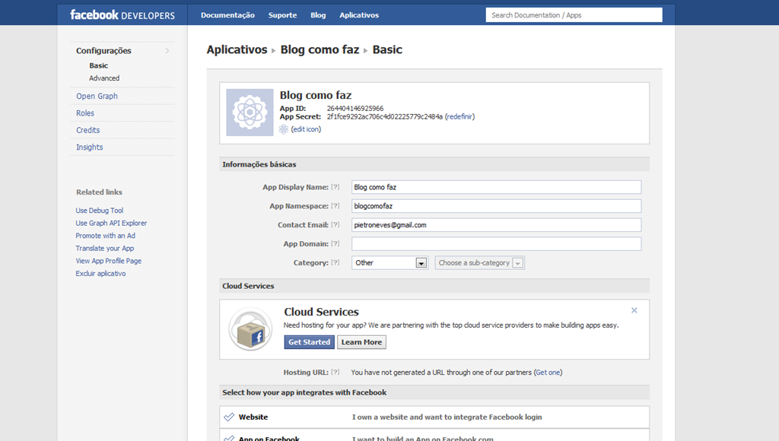Screen dimensions: 779x441
Task: Click the Get Started button
Action: (x=309, y=342)
